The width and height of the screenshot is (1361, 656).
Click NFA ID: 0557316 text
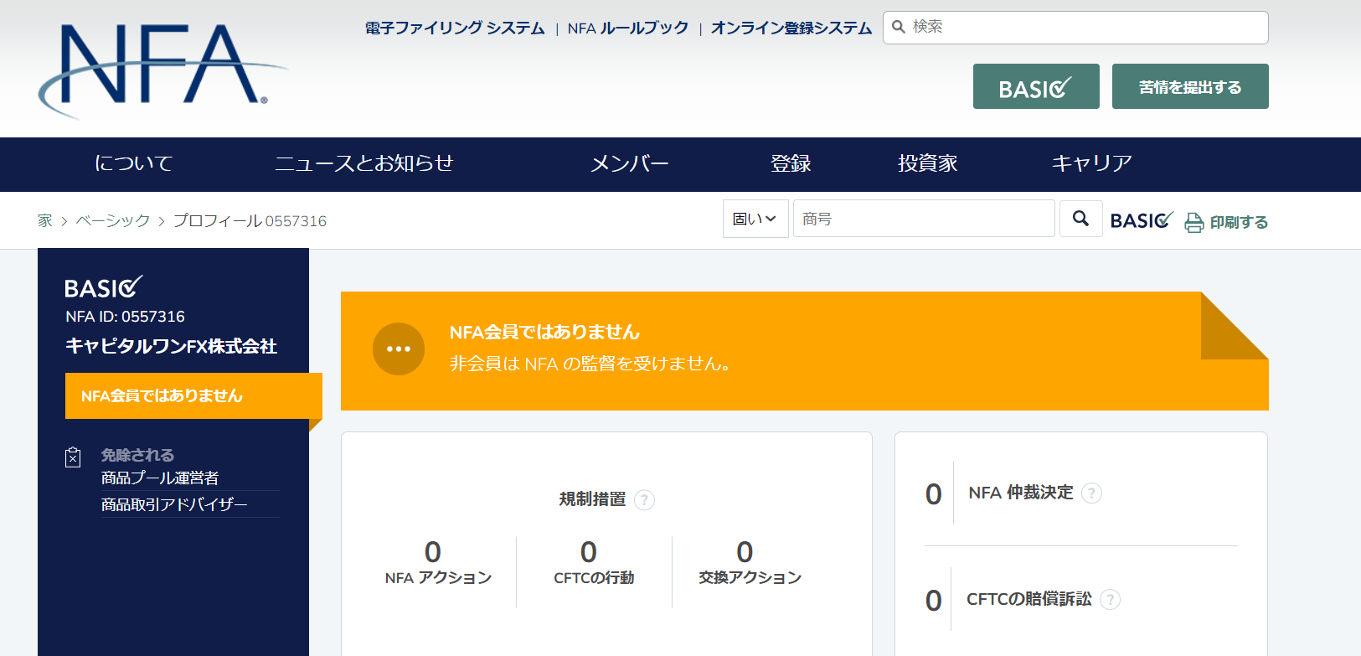(126, 317)
